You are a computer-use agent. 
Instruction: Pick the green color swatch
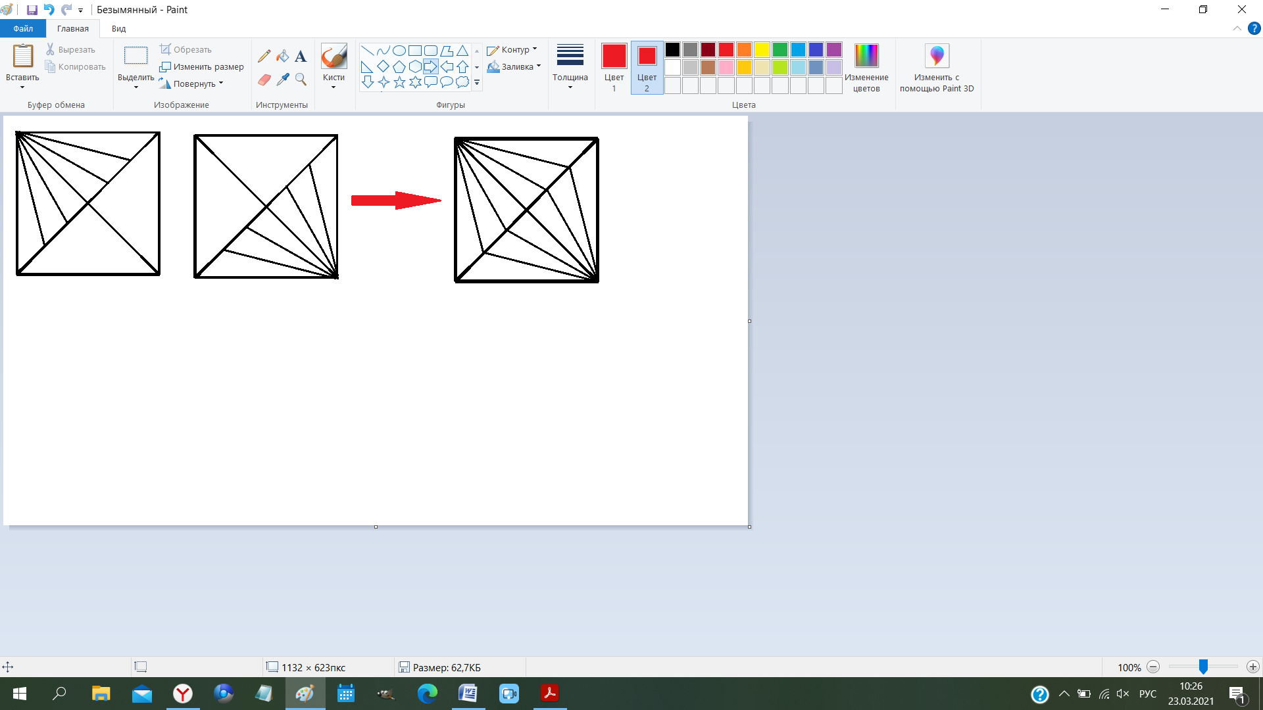[780, 50]
